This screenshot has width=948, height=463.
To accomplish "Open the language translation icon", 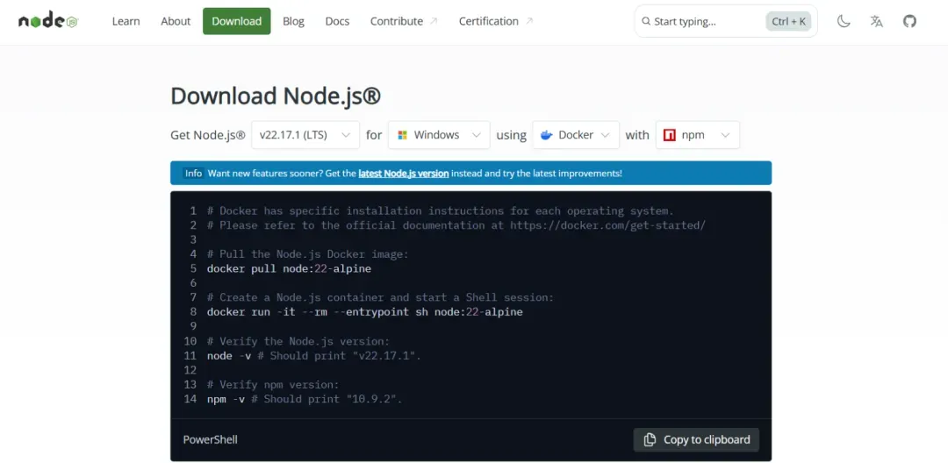I will point(877,21).
